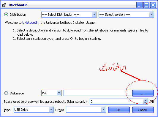
Task: Click the OK button
Action: click(119, 110)
